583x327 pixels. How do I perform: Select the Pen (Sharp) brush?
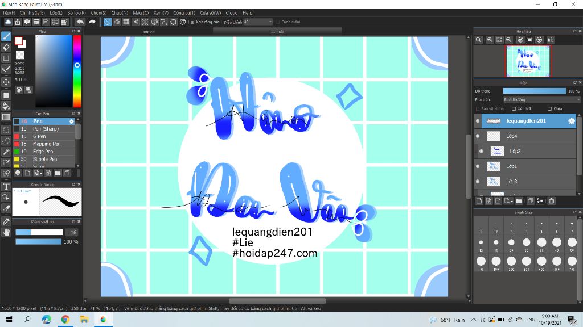[x=44, y=129]
